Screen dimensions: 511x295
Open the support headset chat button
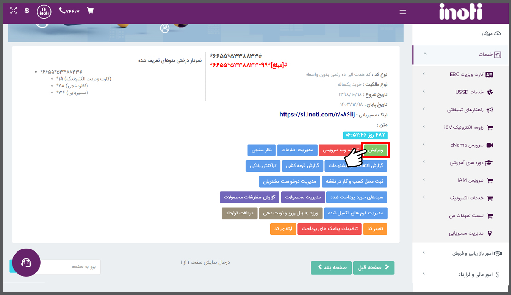point(26,262)
